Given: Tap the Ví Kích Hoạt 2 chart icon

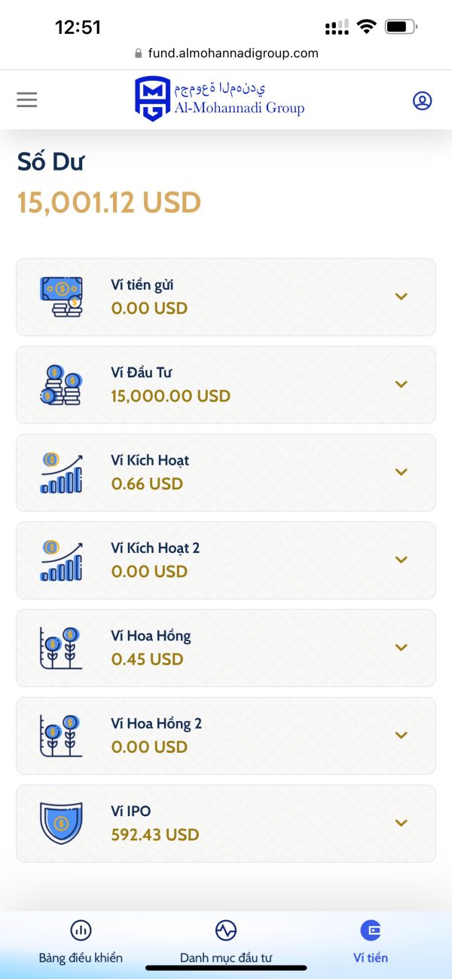Looking at the screenshot, I should 61,560.
